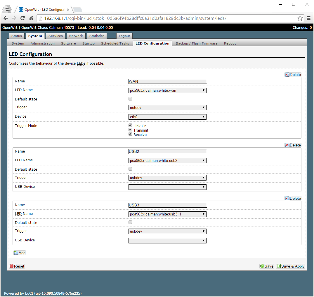314x297 pixels.
Task: Open the USB Device dropdown for USB2
Action: (x=167, y=187)
